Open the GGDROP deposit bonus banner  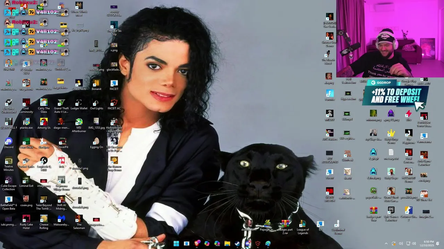click(395, 93)
